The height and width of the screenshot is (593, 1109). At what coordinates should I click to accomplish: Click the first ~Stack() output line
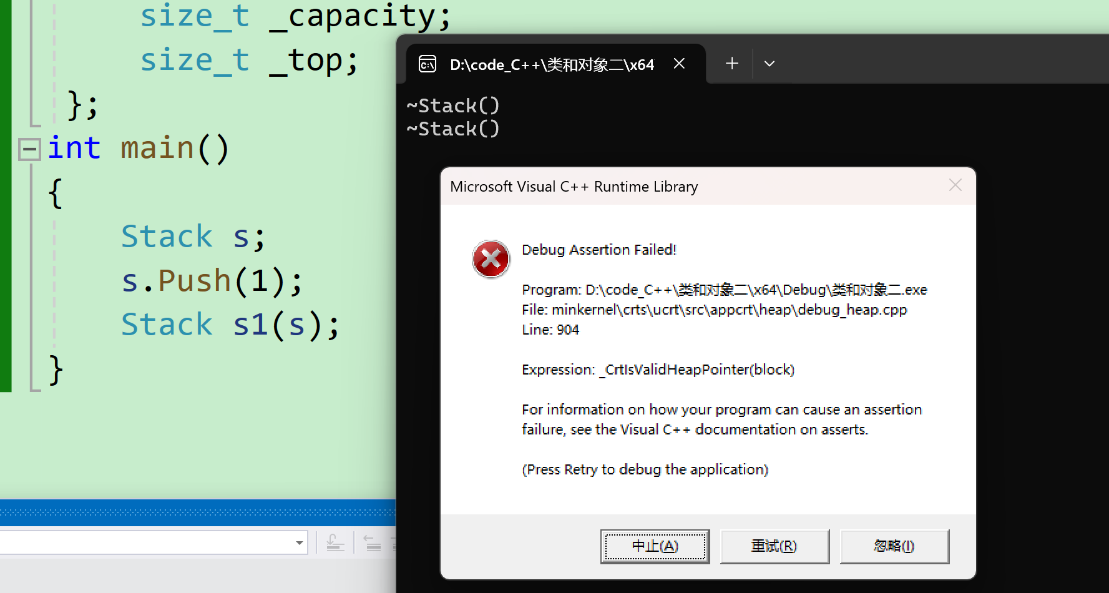[453, 105]
